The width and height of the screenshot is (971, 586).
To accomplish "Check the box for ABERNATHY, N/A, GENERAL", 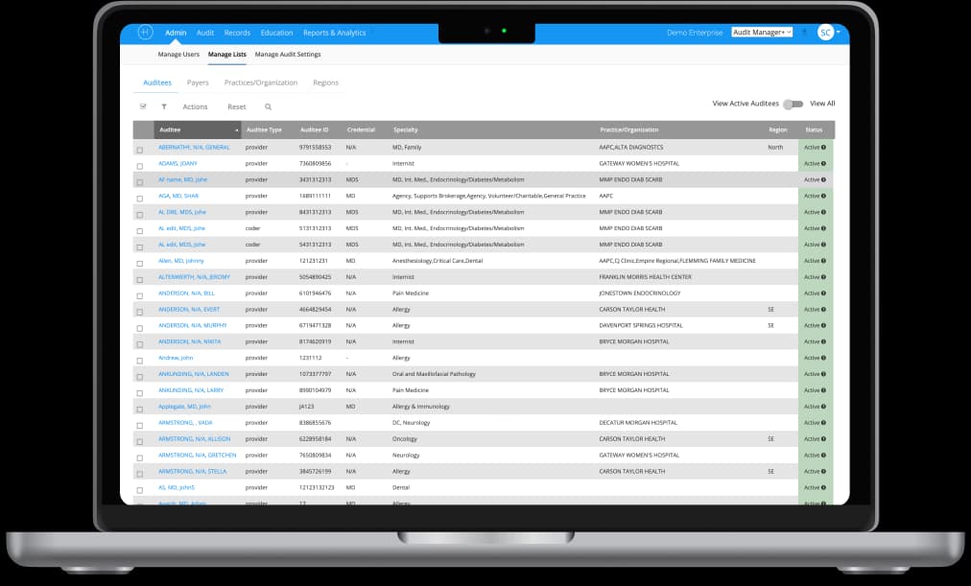I will [140, 149].
